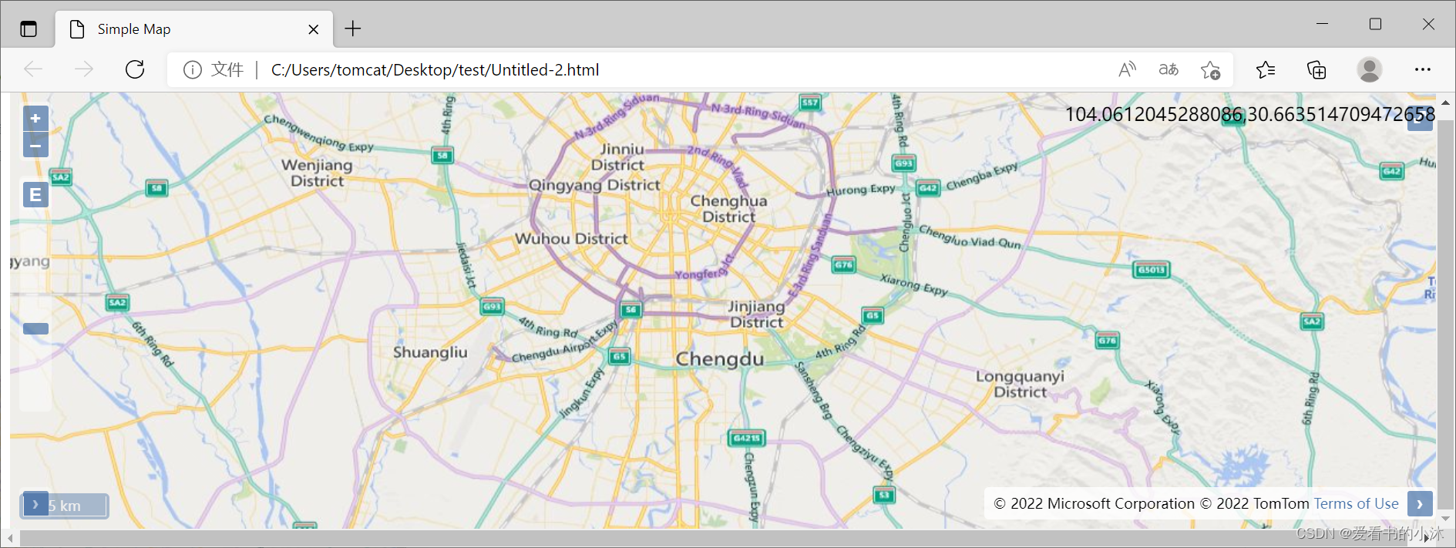Screen dimensions: 1456x548
Task: Click the Chenghua District map label
Action: (729, 209)
